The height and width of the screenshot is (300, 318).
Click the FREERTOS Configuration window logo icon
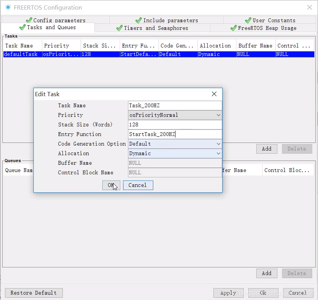8,8
